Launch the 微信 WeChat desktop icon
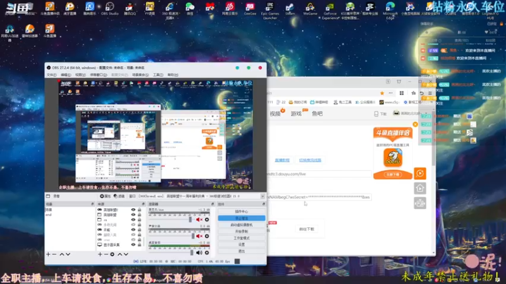The image size is (506, 284). click(190, 9)
